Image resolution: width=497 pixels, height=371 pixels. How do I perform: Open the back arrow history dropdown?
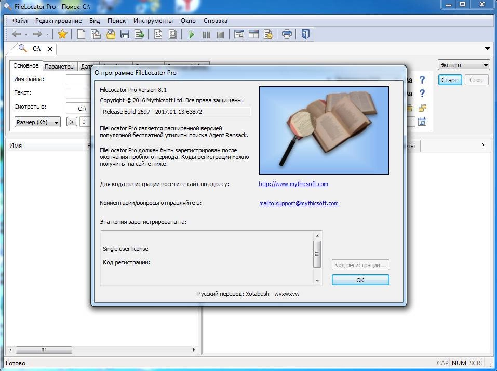pos(26,34)
